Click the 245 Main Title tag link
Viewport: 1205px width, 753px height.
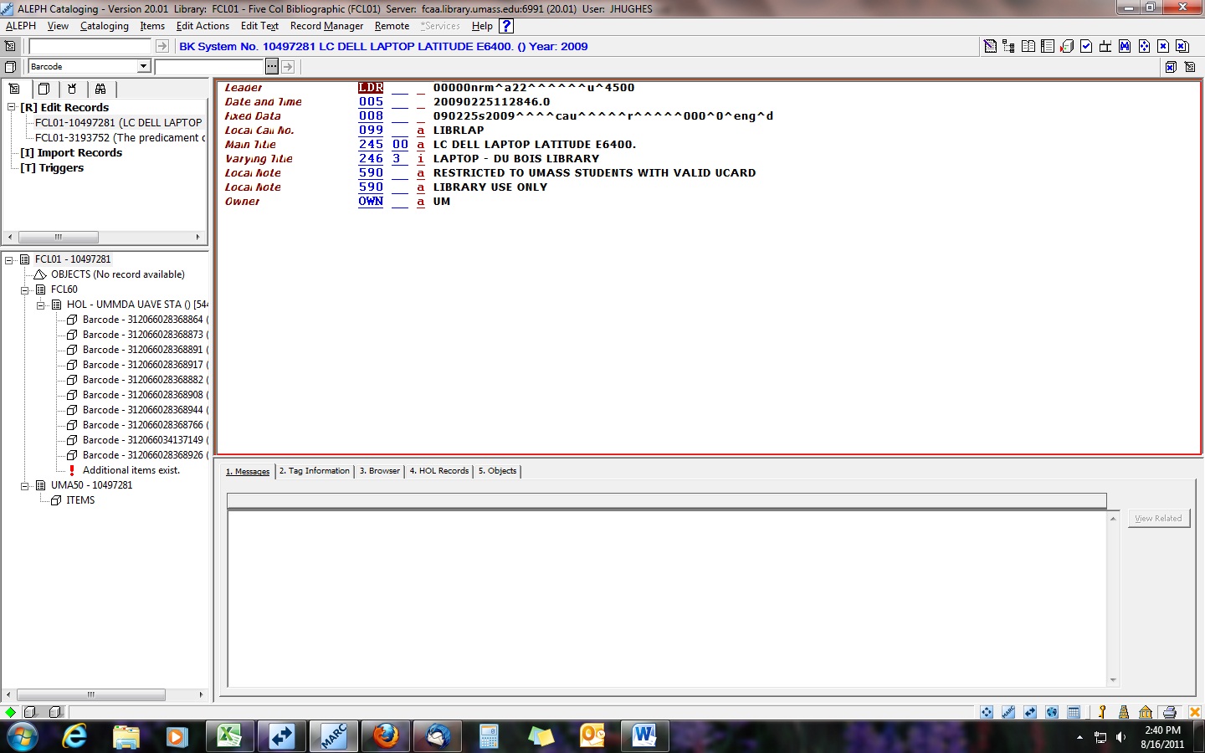(x=371, y=145)
